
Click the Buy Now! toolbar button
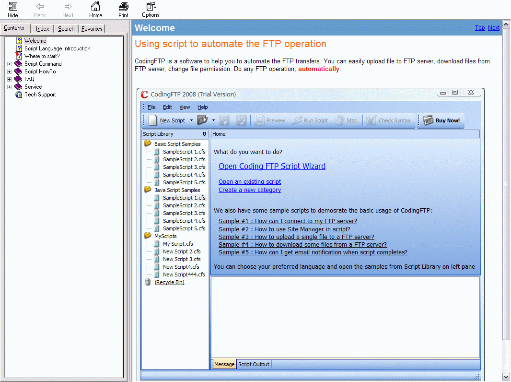pyautogui.click(x=440, y=120)
